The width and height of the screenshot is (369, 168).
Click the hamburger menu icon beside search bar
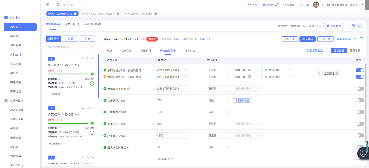tap(48, 5)
